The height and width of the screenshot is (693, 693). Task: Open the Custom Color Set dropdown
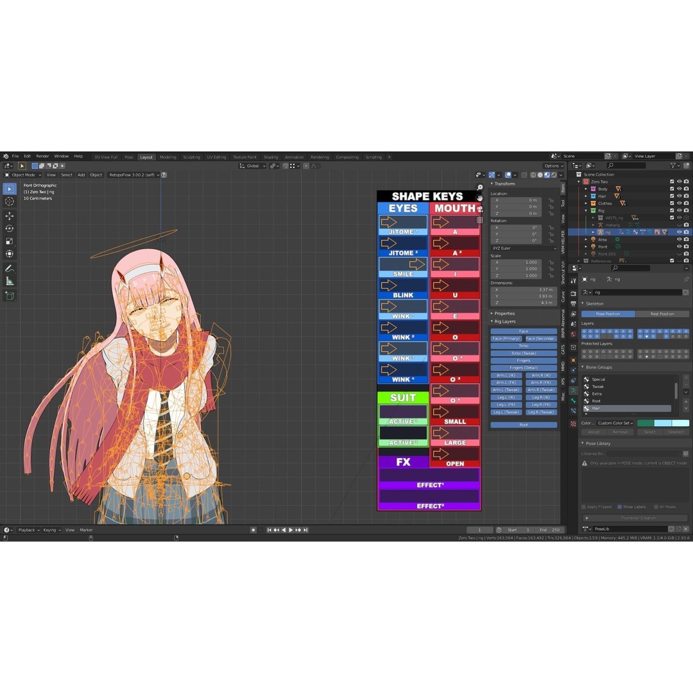pos(615,423)
